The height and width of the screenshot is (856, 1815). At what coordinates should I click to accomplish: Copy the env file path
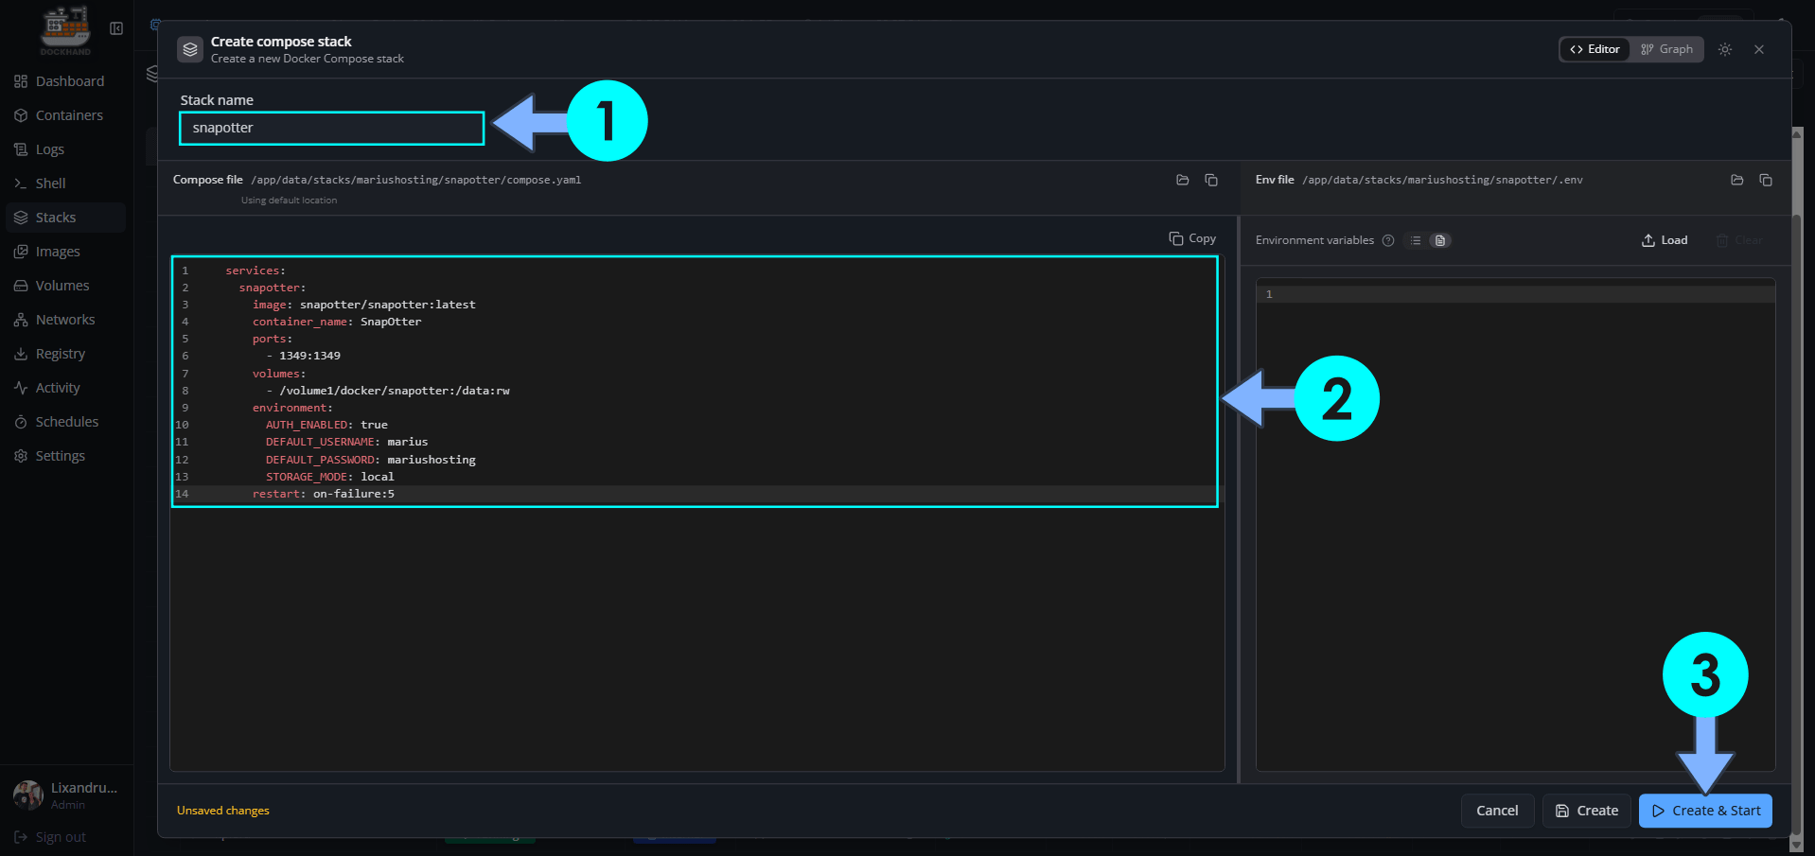(1766, 180)
